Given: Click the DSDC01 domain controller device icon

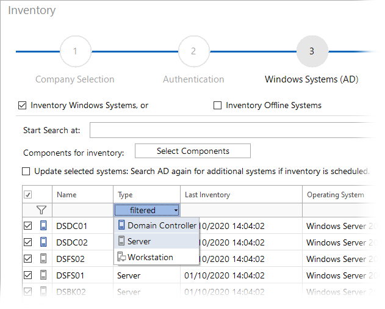Looking at the screenshot, I should 43,225.
